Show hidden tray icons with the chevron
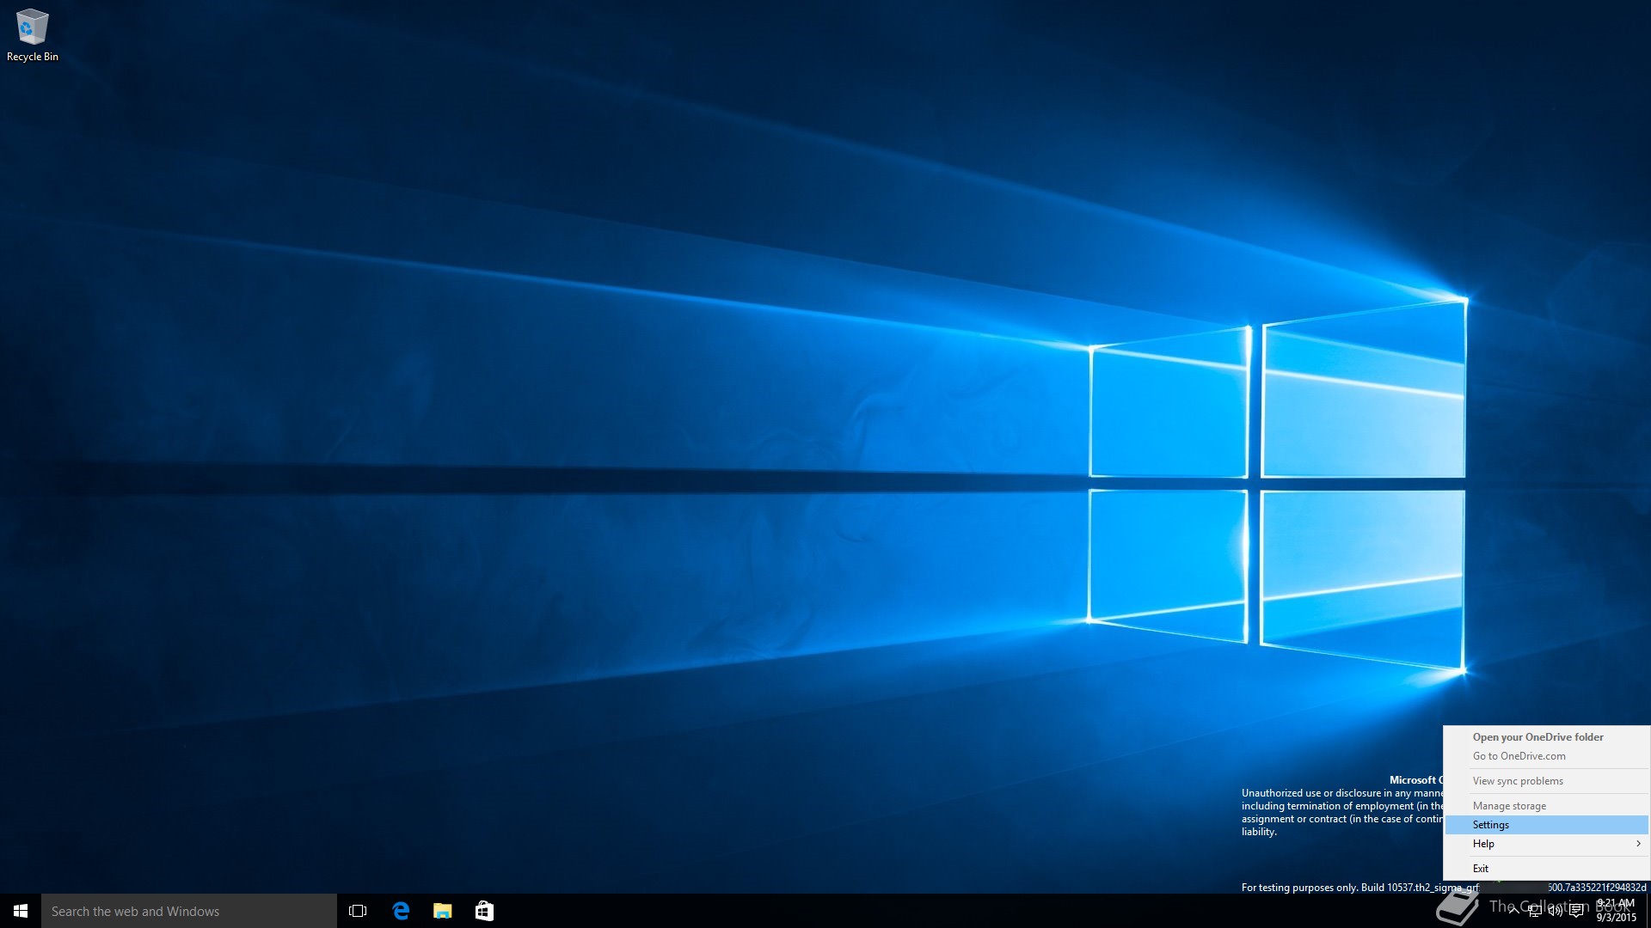The width and height of the screenshot is (1651, 928). [1513, 911]
